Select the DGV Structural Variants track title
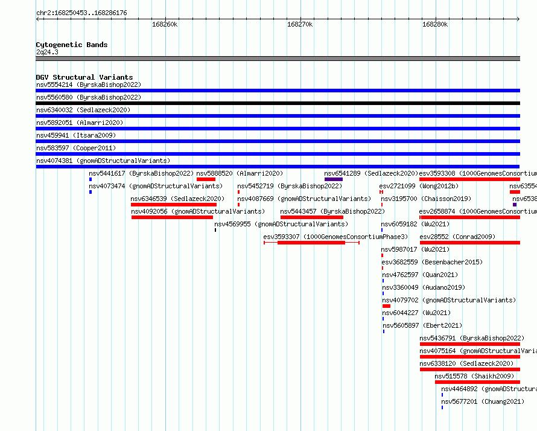Viewport: 537px width, 431px height. pos(84,77)
